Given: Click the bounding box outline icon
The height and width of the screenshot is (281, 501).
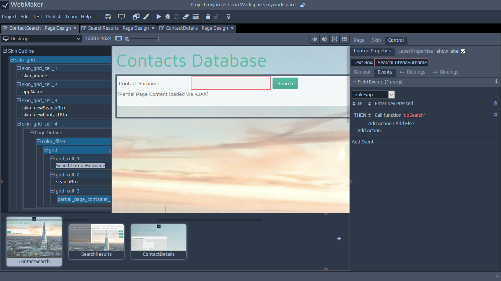Looking at the screenshot, I should [334, 39].
